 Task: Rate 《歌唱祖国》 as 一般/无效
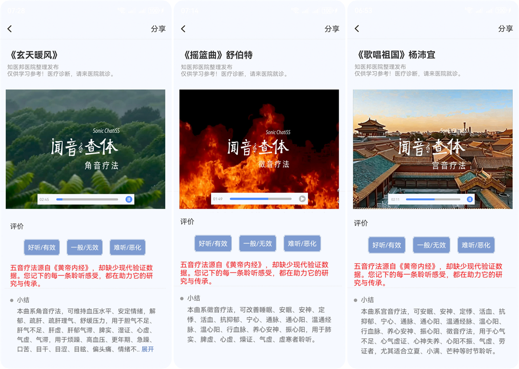(431, 245)
